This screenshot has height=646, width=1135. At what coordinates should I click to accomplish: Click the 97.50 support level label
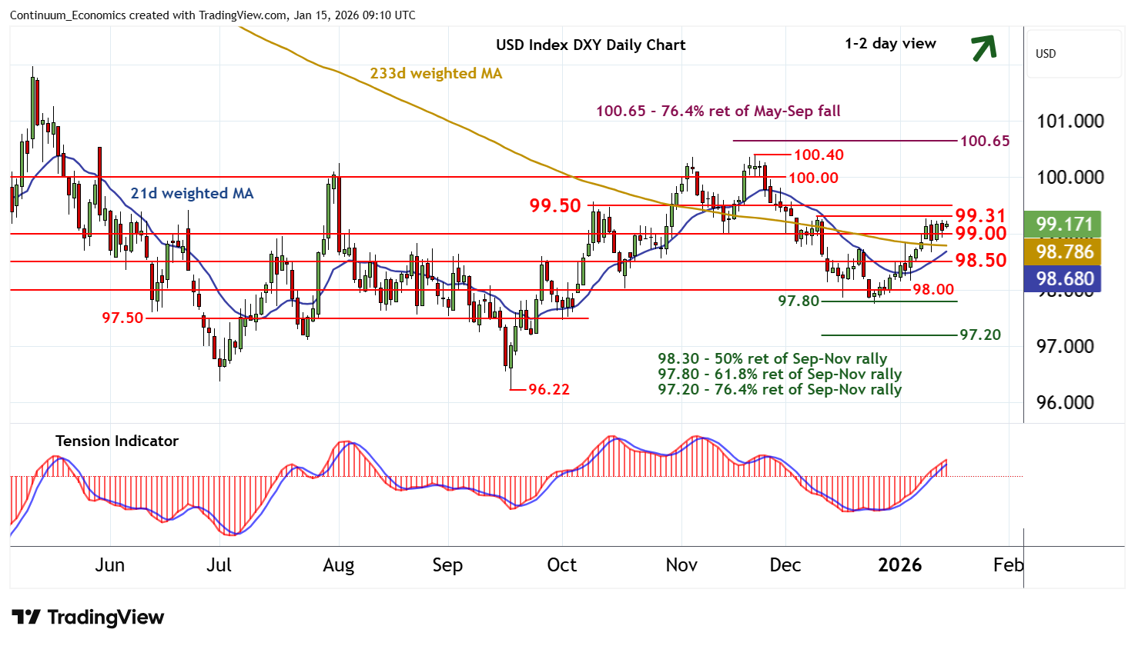(122, 318)
